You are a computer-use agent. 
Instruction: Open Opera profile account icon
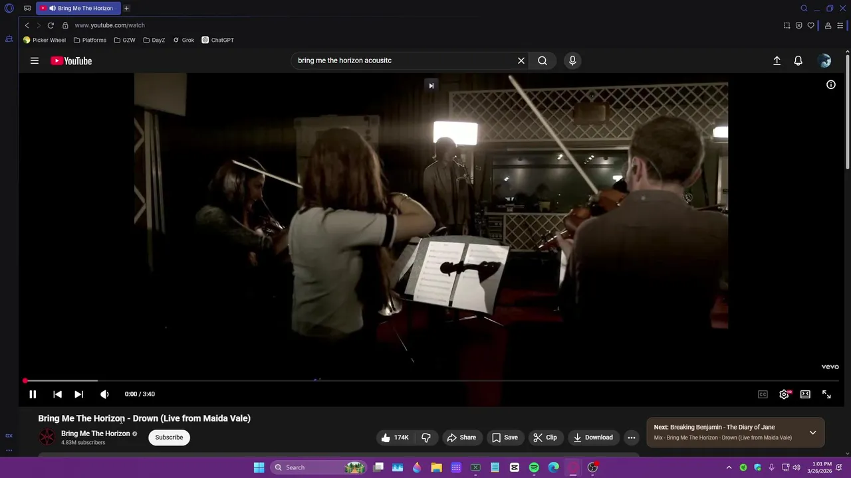[828, 25]
